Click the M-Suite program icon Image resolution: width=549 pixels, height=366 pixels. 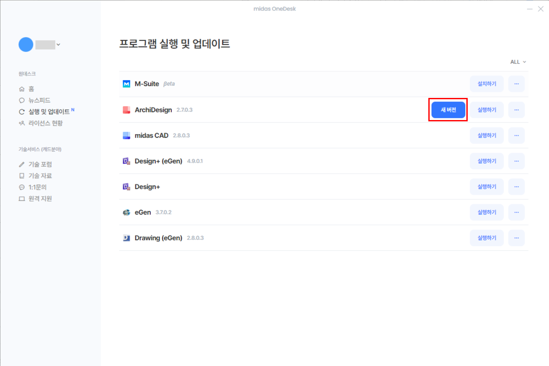coord(127,84)
